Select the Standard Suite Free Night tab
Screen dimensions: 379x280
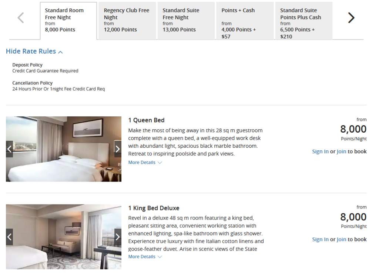click(186, 21)
